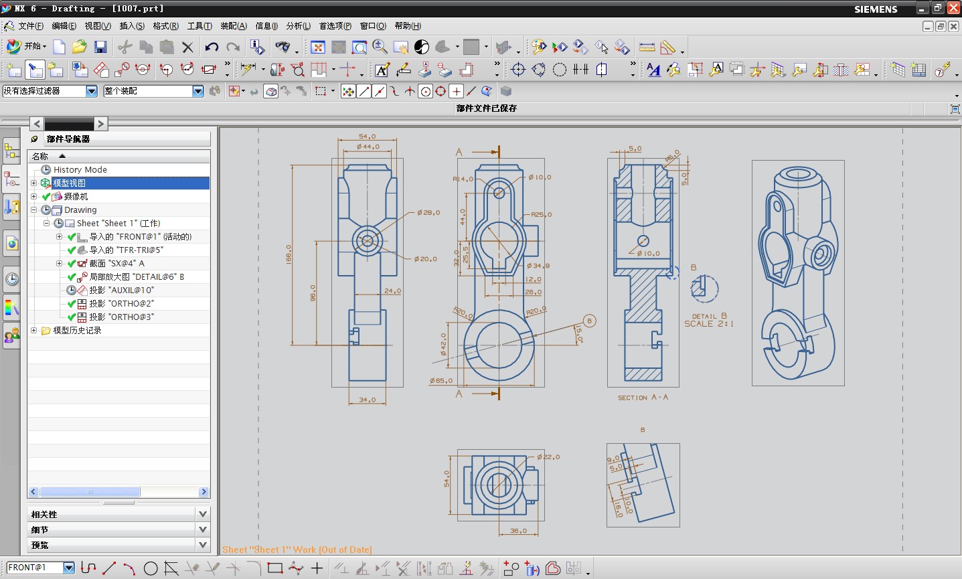Open the New Sheet icon

[14, 70]
